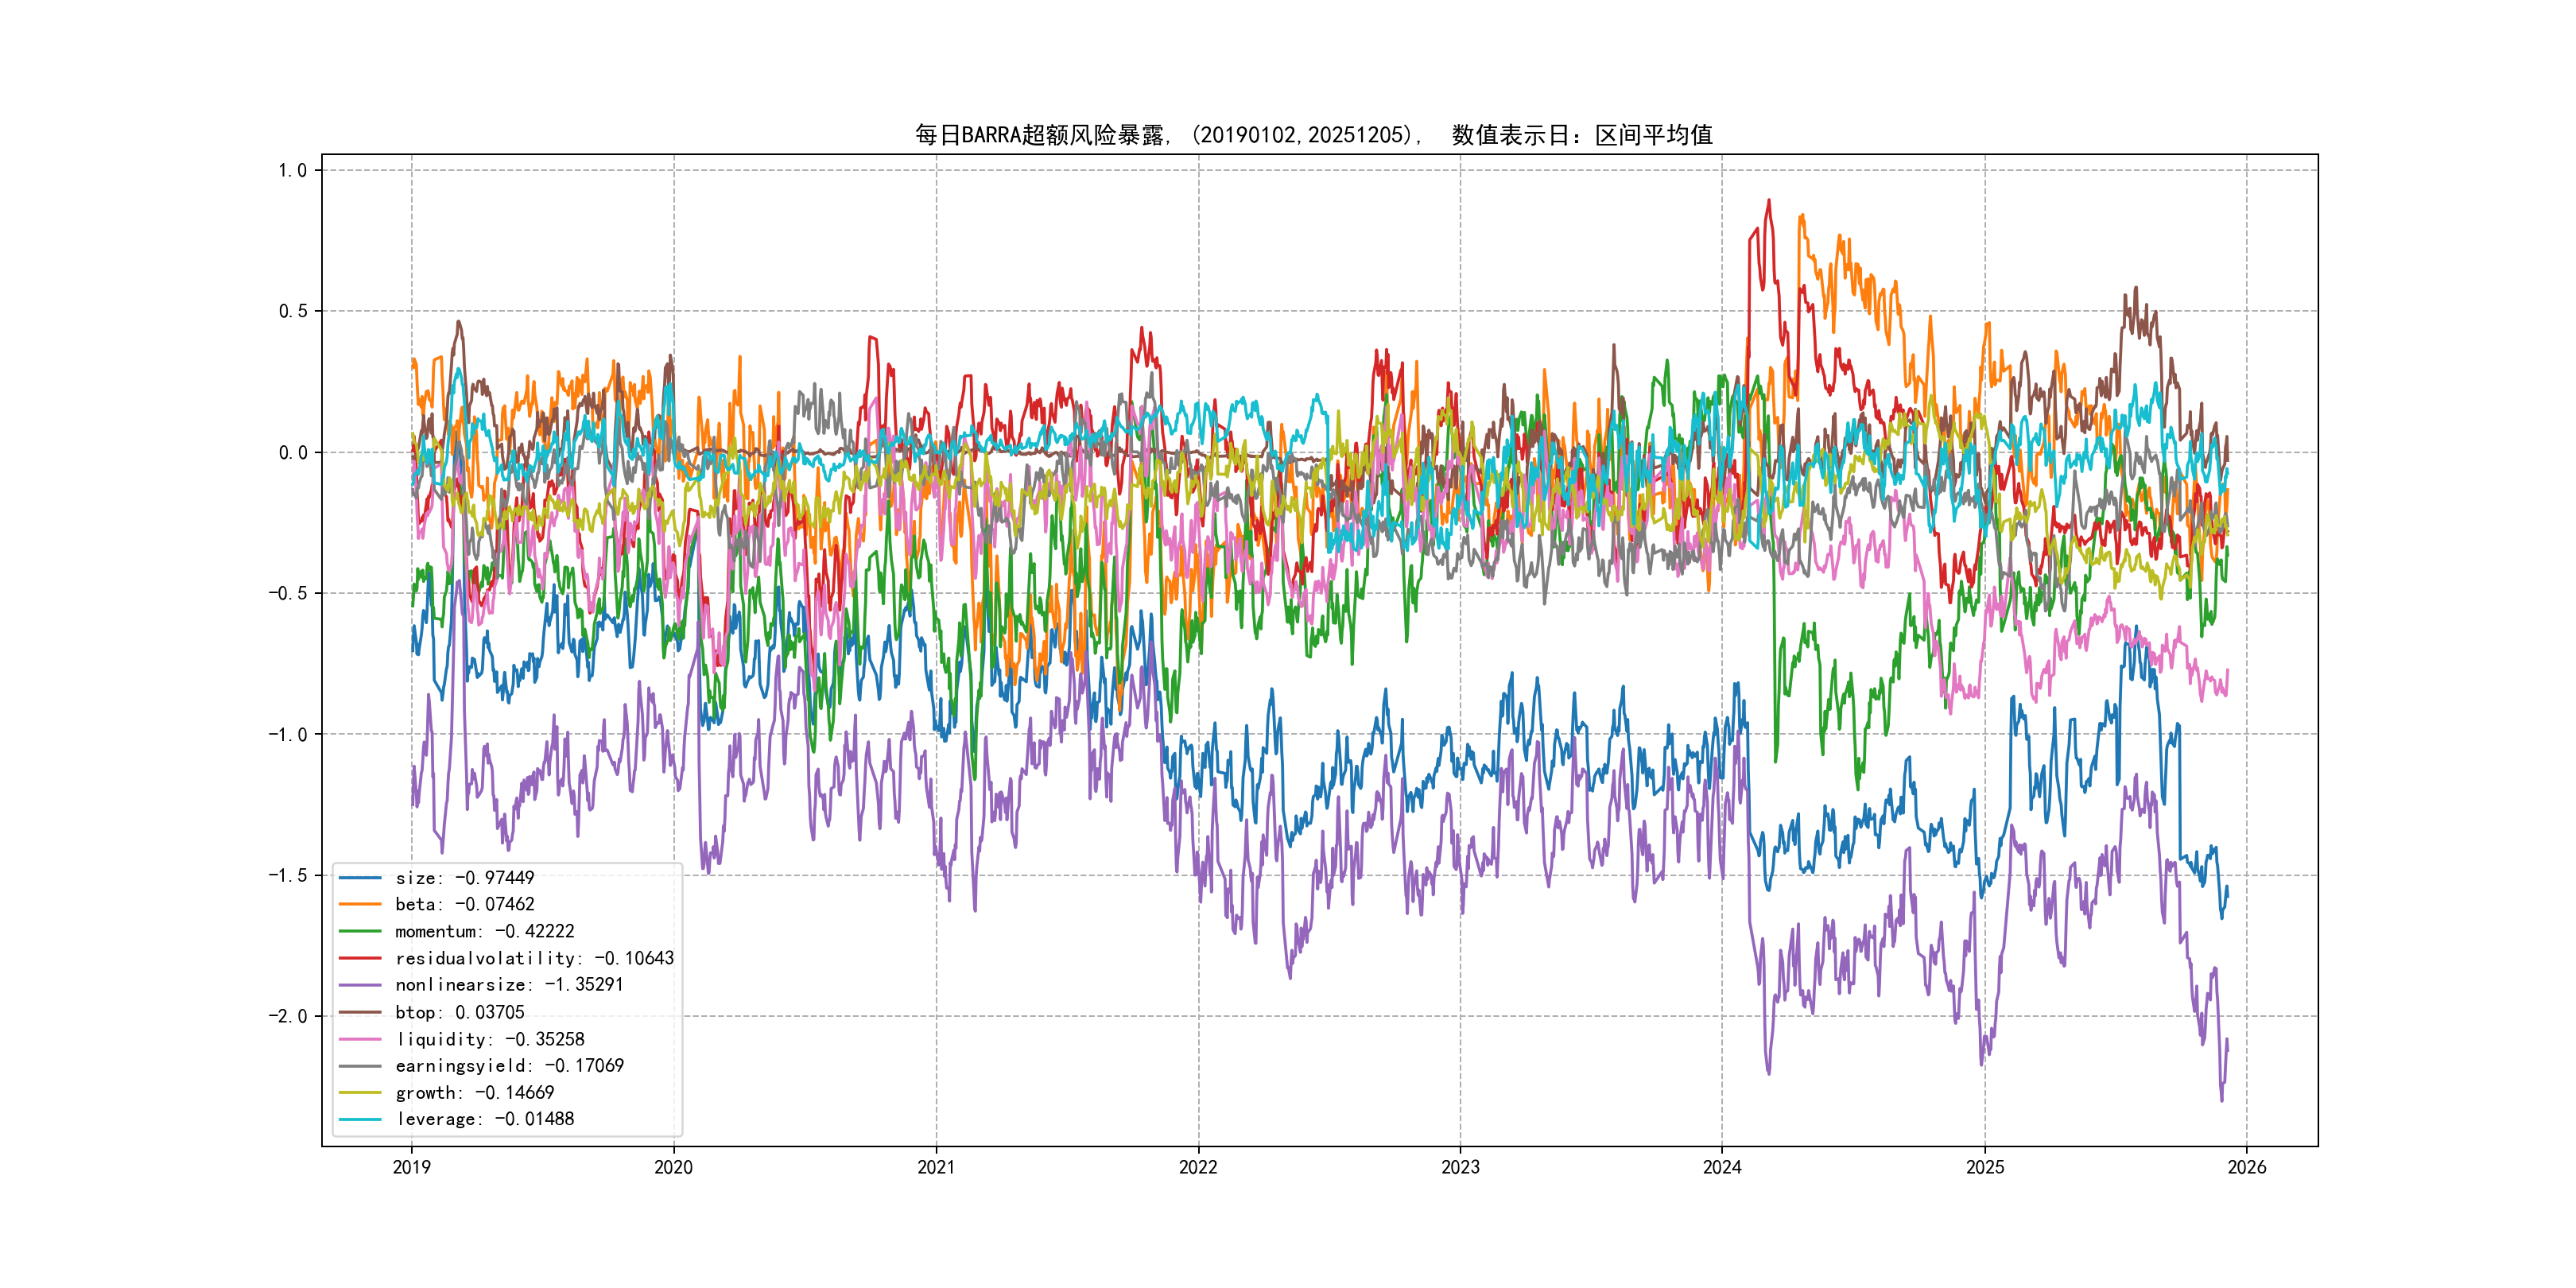The image size is (2576, 1288).
Task: Click the 2026 x-axis tick label
Action: point(2247,1167)
